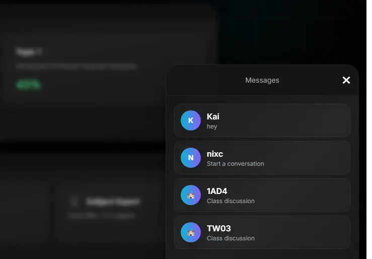Click the blurred Type heading in background
The height and width of the screenshot is (259, 372).
(29, 51)
